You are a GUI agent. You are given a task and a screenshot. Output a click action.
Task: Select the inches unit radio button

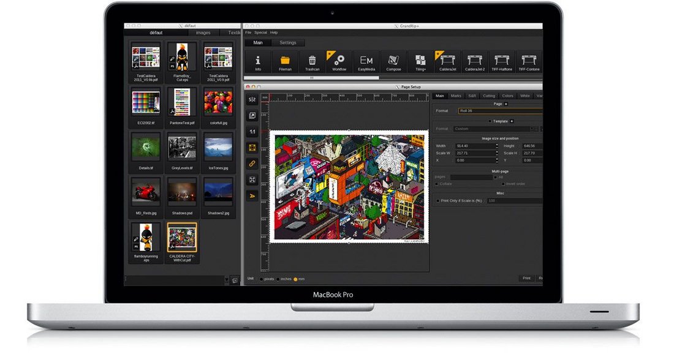278,279
